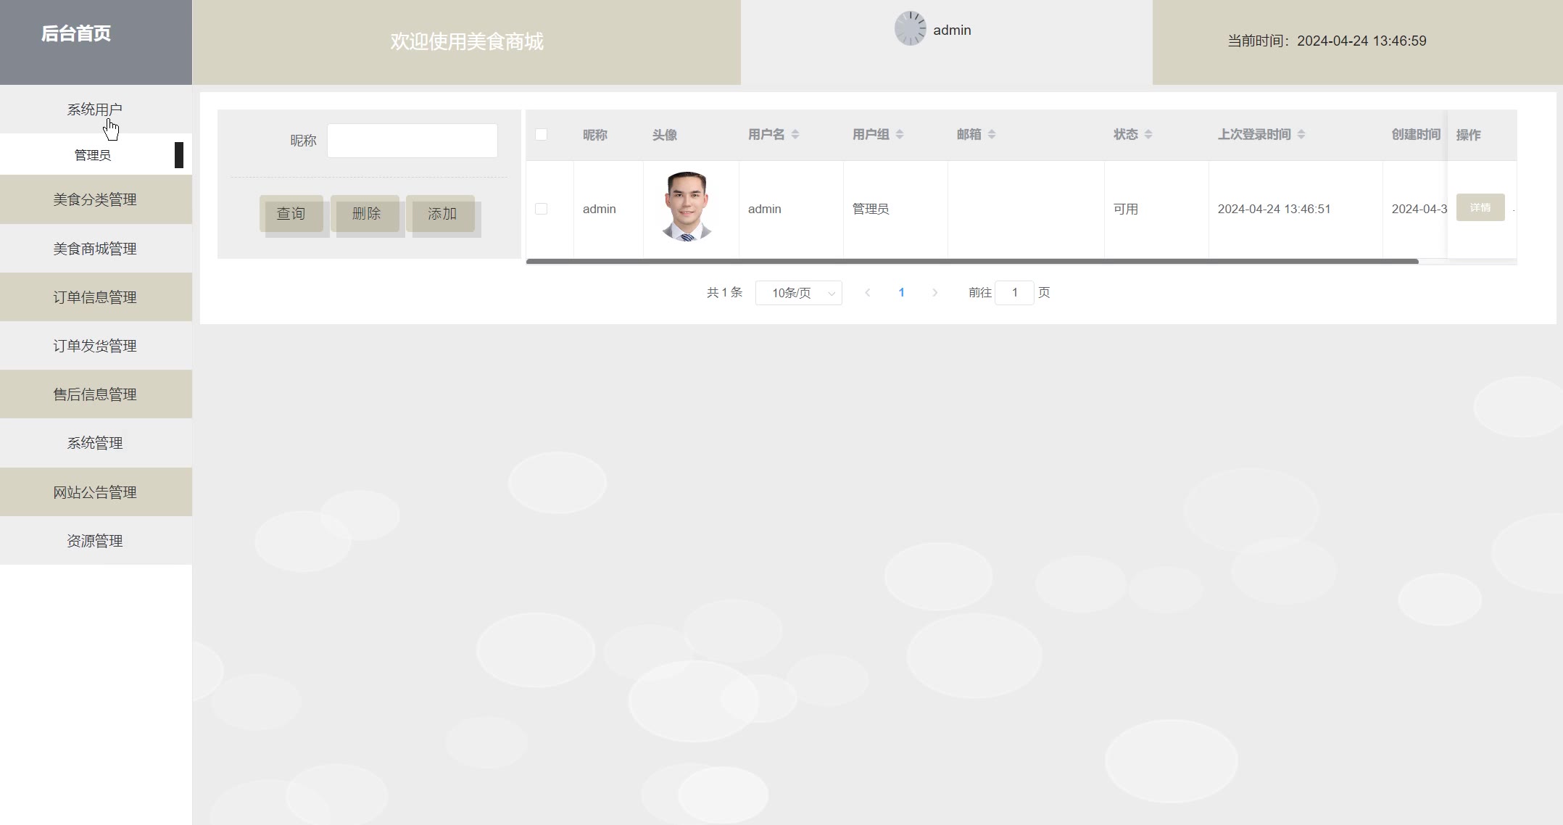Viewport: 1563px width, 825px height.
Task: Collapse the 系统用户 menu
Action: click(x=95, y=109)
